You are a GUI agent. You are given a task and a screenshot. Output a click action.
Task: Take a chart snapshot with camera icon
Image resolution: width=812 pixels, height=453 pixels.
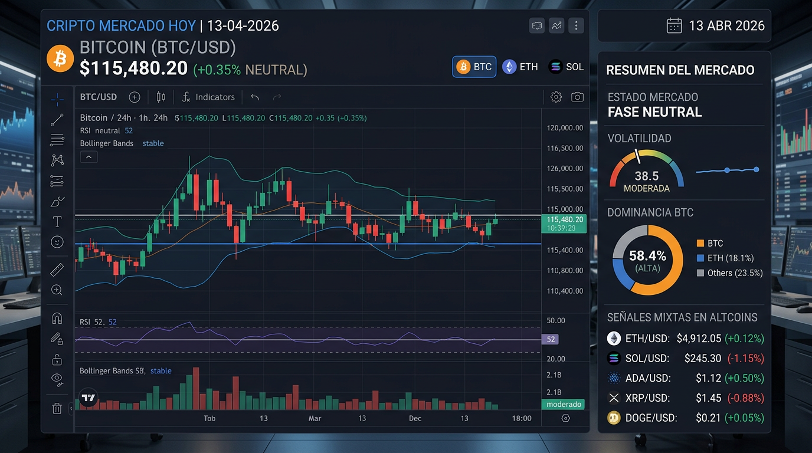coord(577,97)
